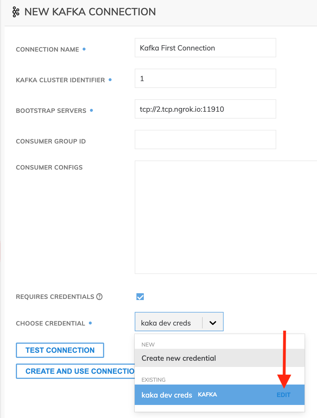Click the Bootstrap Servers input

[205, 109]
